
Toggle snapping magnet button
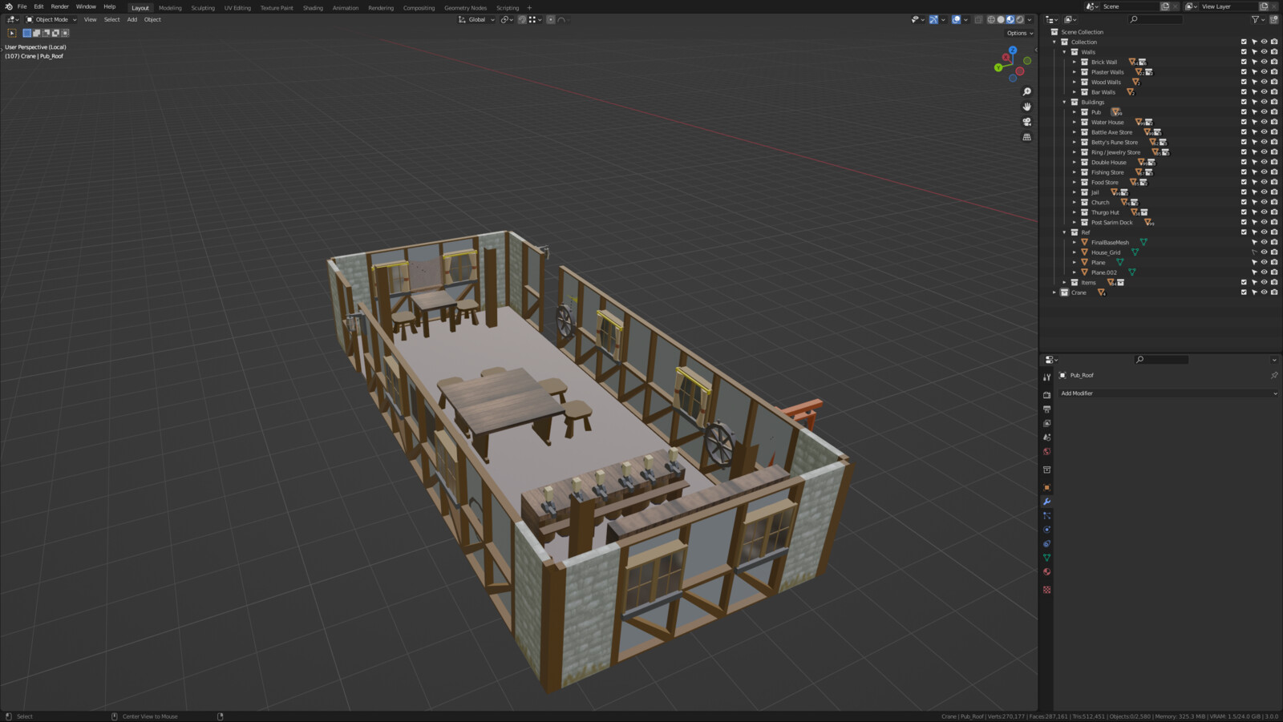[522, 19]
